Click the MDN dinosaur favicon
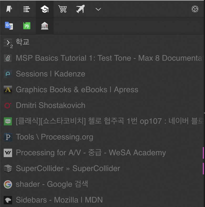Screen dimensions: 205x207 pyautogui.click(x=8, y=200)
